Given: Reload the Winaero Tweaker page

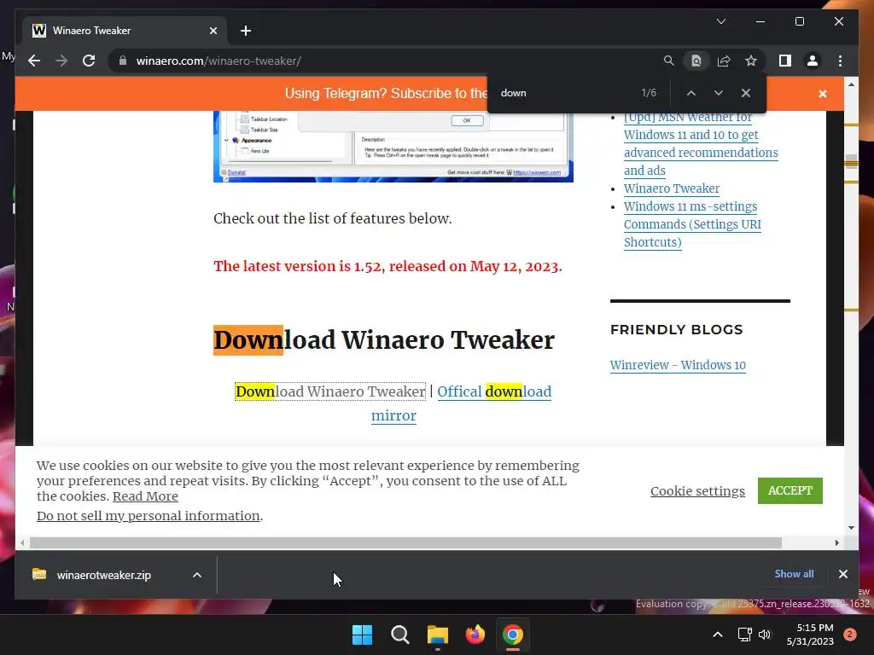Looking at the screenshot, I should [89, 61].
